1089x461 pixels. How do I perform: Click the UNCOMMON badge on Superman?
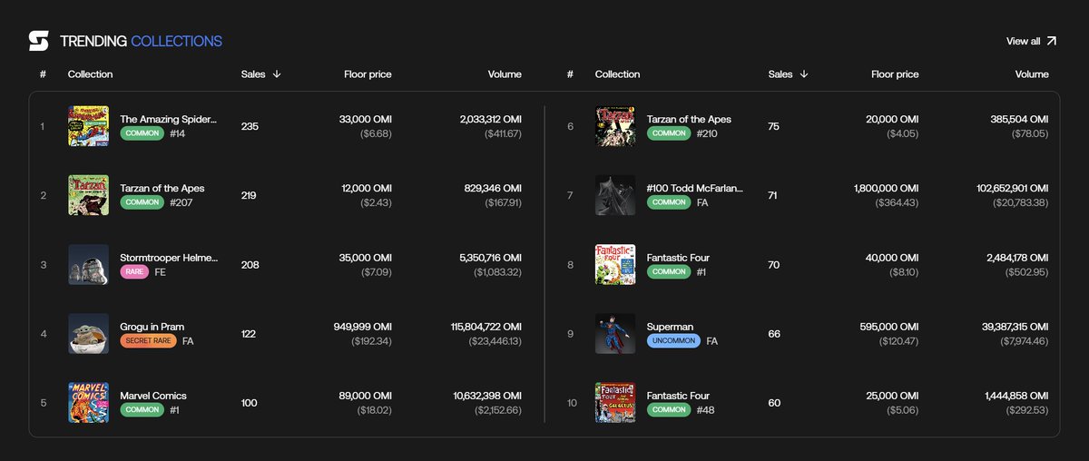click(x=673, y=341)
